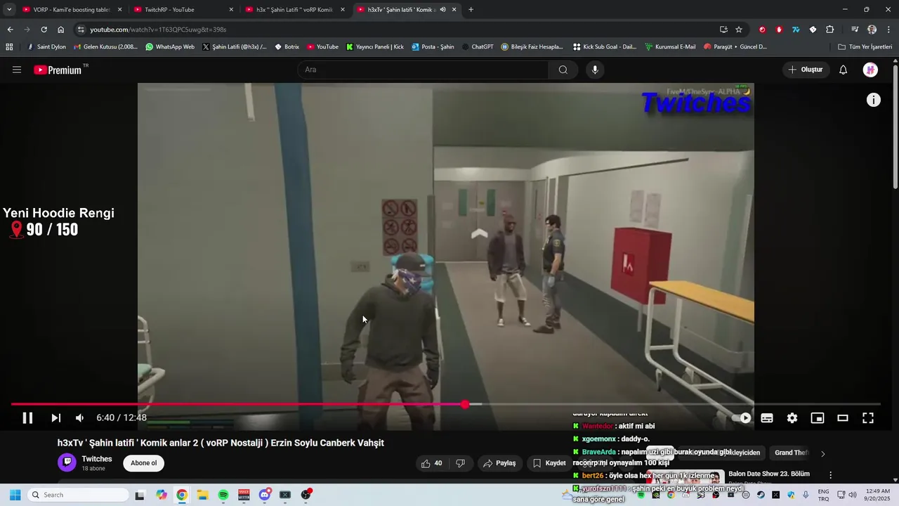899x506 pixels.
Task: Open the Botrix bookmark
Action: [287, 47]
